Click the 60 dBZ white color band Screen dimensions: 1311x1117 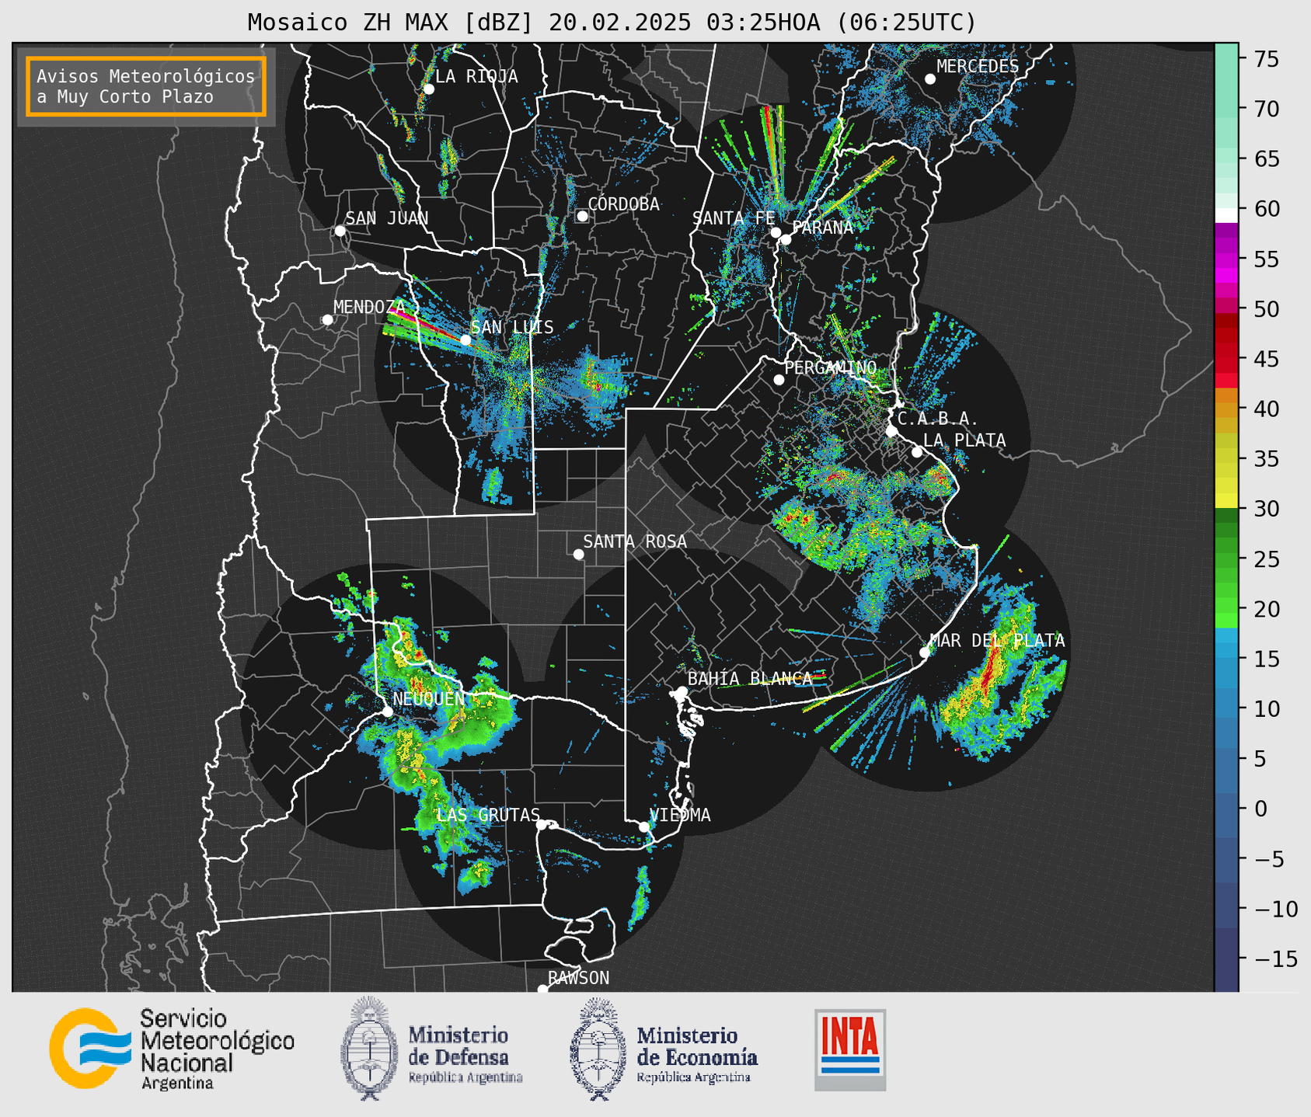coord(1226,215)
